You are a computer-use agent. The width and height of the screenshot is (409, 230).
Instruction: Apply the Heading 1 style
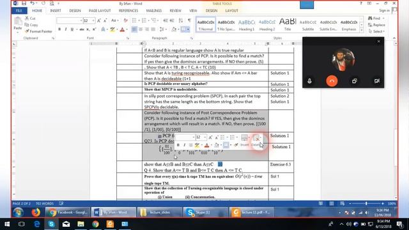(x=247, y=25)
